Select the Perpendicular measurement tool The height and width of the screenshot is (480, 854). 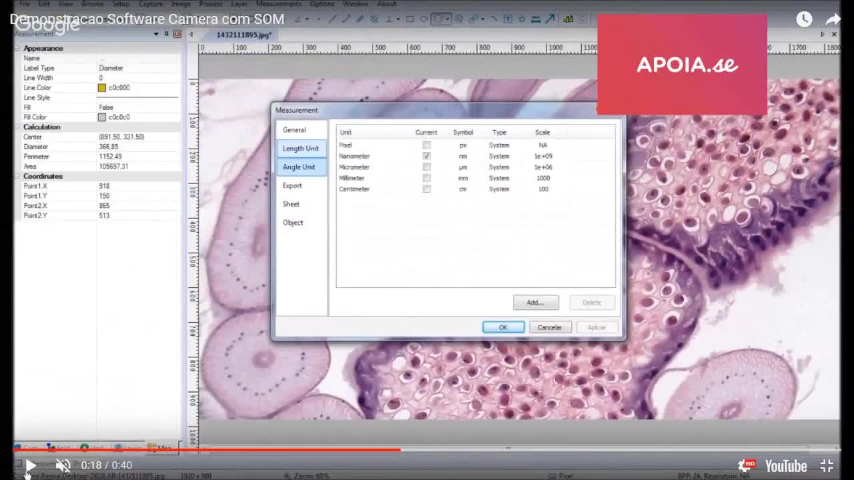click(389, 19)
